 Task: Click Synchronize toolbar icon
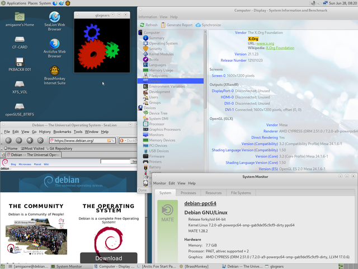(209, 25)
